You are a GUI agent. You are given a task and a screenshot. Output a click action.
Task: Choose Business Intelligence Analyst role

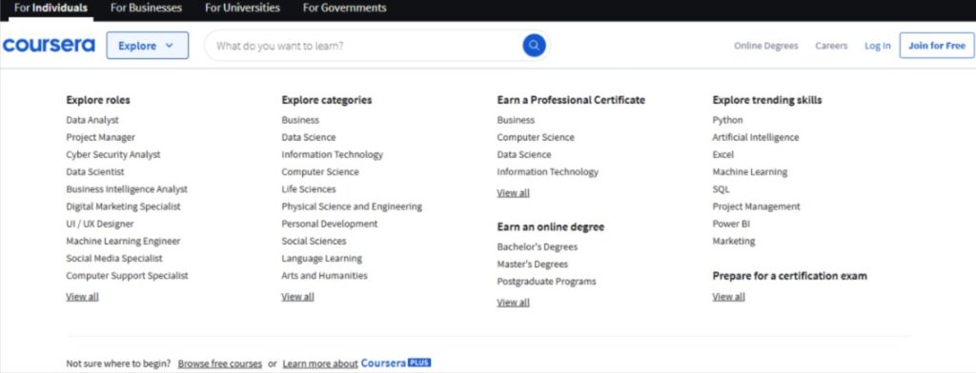[x=127, y=189]
